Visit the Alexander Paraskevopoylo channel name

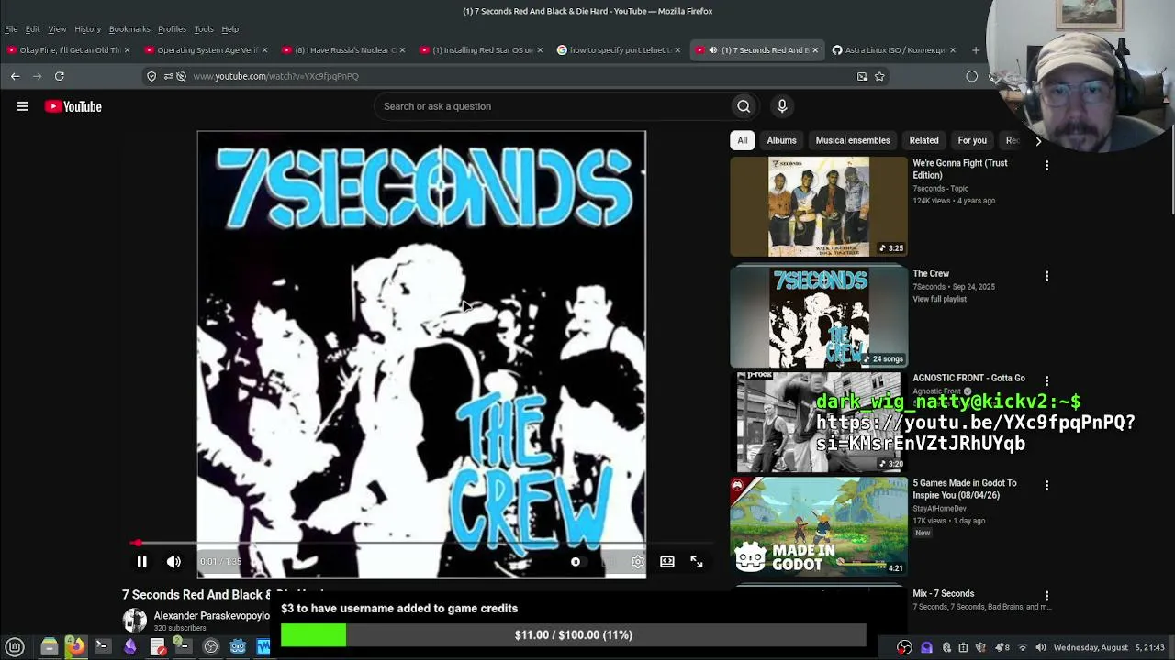click(x=212, y=616)
